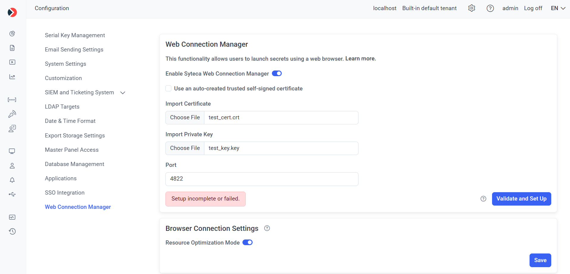Click the play-button sessions icon in sidebar
This screenshot has width=570, height=274.
[12, 62]
